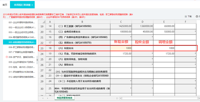Screen dimensions: 200x102
Task: Select 005-纳税调整项目明细表
Action: coord(20,42)
